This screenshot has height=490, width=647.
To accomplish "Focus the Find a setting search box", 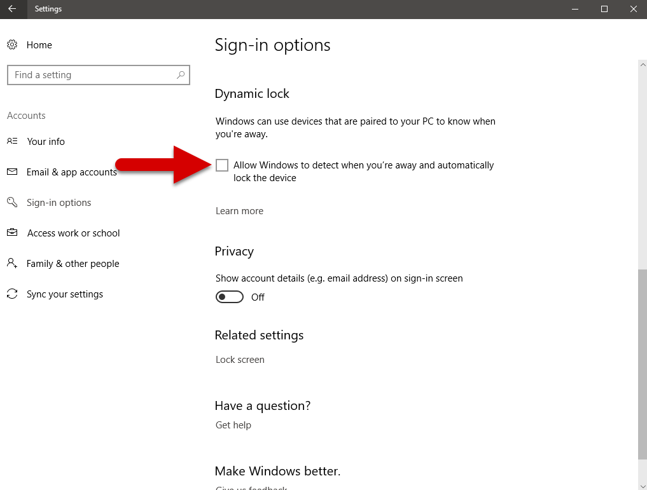I will coord(98,75).
